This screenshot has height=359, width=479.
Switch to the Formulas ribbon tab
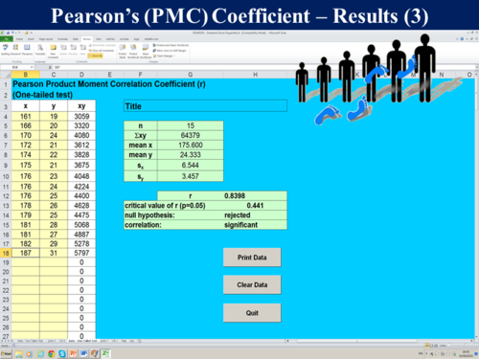tap(62, 39)
